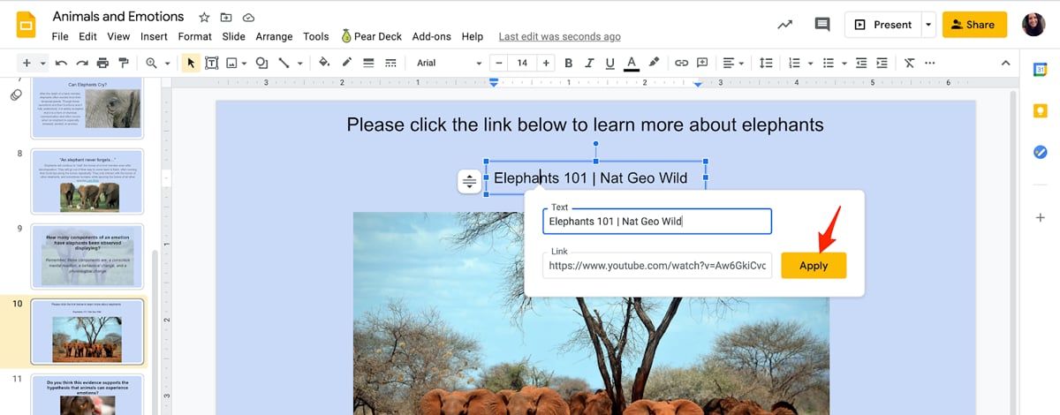Image resolution: width=1060 pixels, height=415 pixels.
Task: Open the Line spacing options
Action: coord(766,63)
